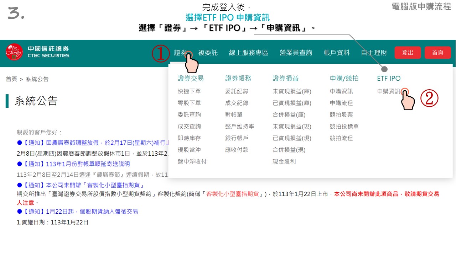Open 申購資訊 under 申購/競拍

tap(341, 91)
